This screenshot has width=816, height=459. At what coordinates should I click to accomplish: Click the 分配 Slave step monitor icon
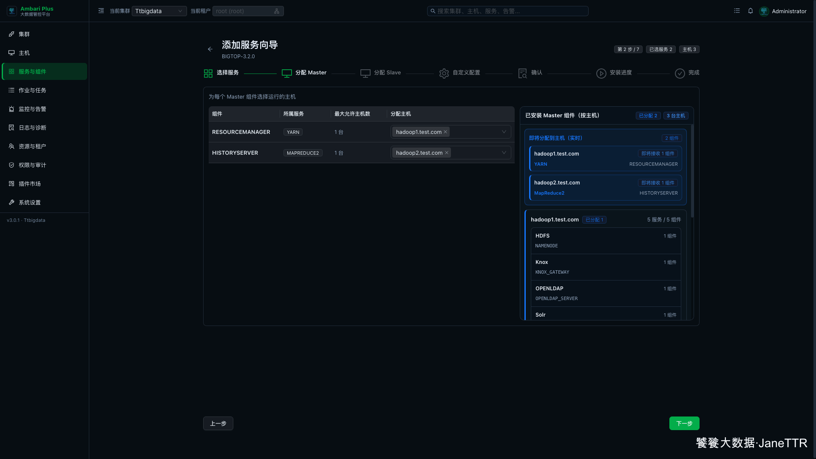[x=365, y=74]
